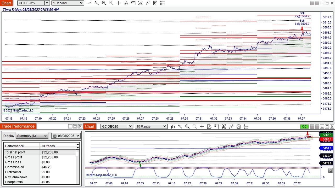
Task: Open Indicators icon in bottom chart toolbar
Action: tap(231, 126)
